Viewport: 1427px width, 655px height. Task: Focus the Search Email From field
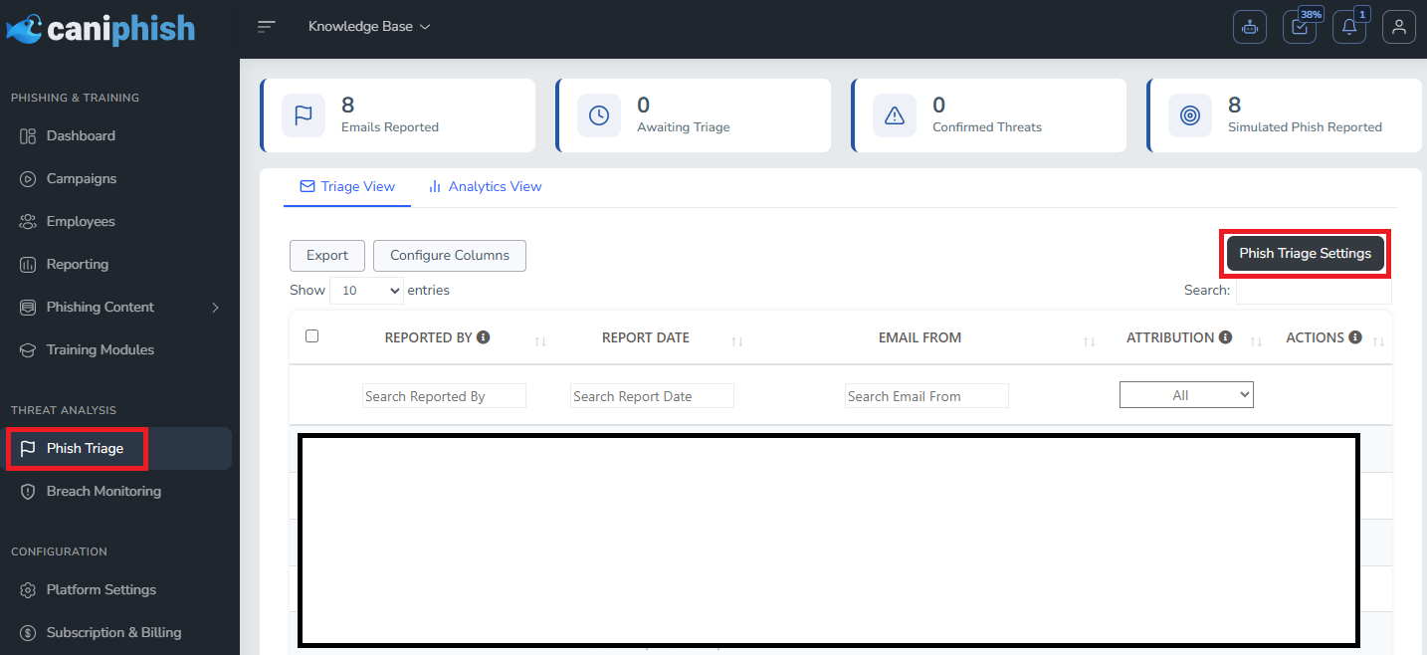(926, 396)
